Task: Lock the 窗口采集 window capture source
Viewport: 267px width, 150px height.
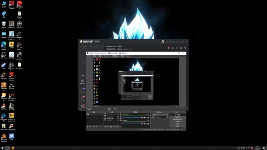Action: coord(120,120)
